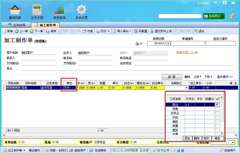
Task: Check the 穿绳 process checkbox
Action: [217, 109]
